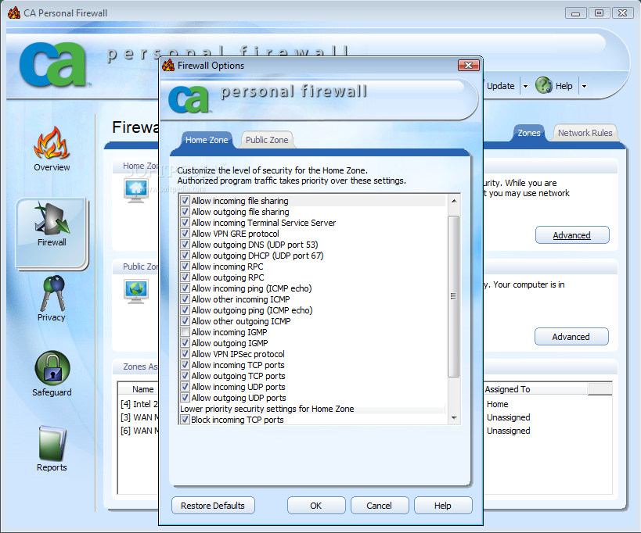Screen dimensions: 641x533
Task: Click Public Zone Advanced button
Action: [x=571, y=337]
